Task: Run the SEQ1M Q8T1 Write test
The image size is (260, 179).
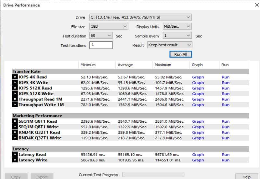Action: click(226, 127)
